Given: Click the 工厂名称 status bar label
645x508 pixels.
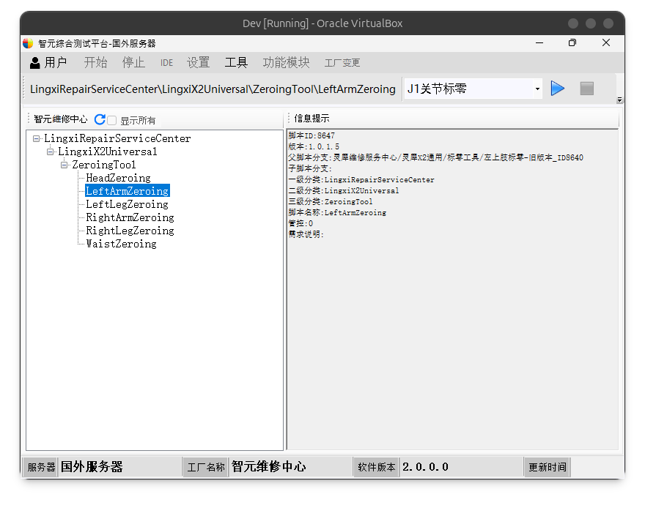Looking at the screenshot, I should 206,467.
